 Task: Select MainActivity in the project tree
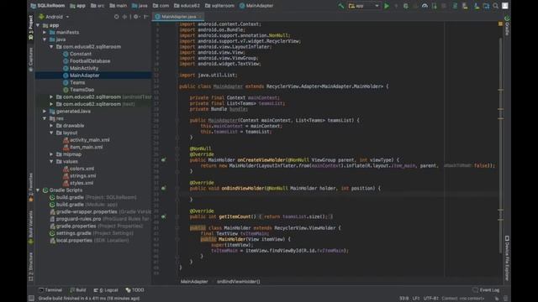[84, 69]
